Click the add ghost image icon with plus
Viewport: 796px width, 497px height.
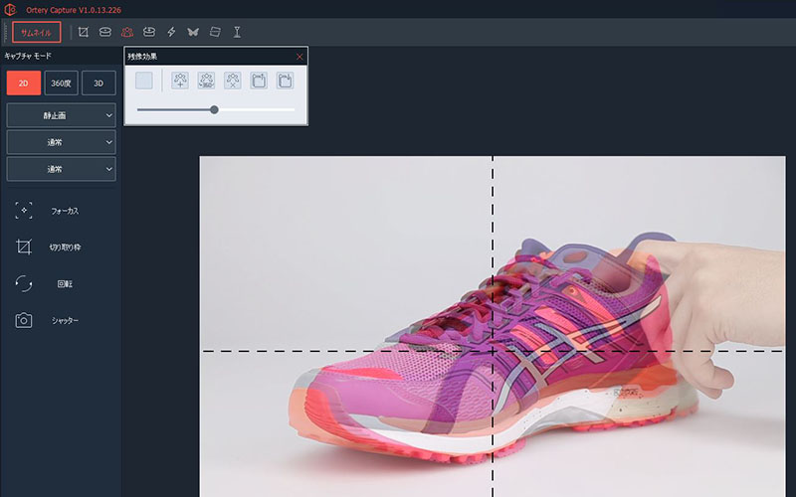180,81
